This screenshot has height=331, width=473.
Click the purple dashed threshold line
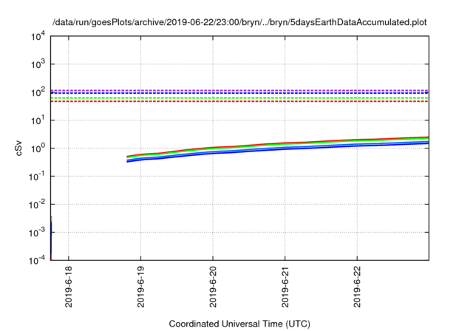239,90
